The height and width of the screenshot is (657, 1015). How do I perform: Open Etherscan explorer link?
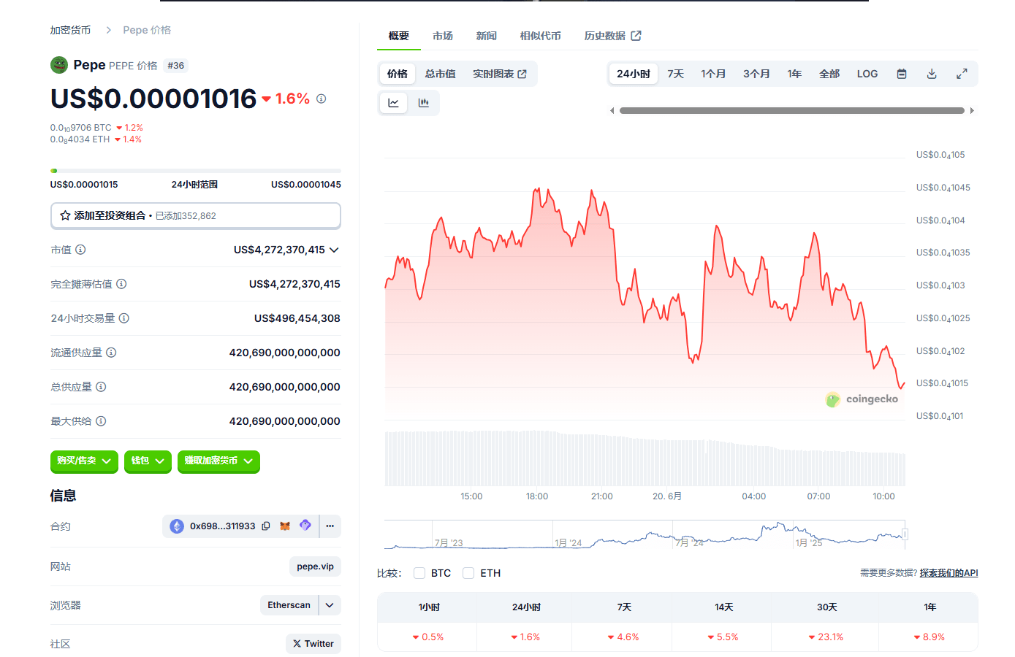point(289,605)
